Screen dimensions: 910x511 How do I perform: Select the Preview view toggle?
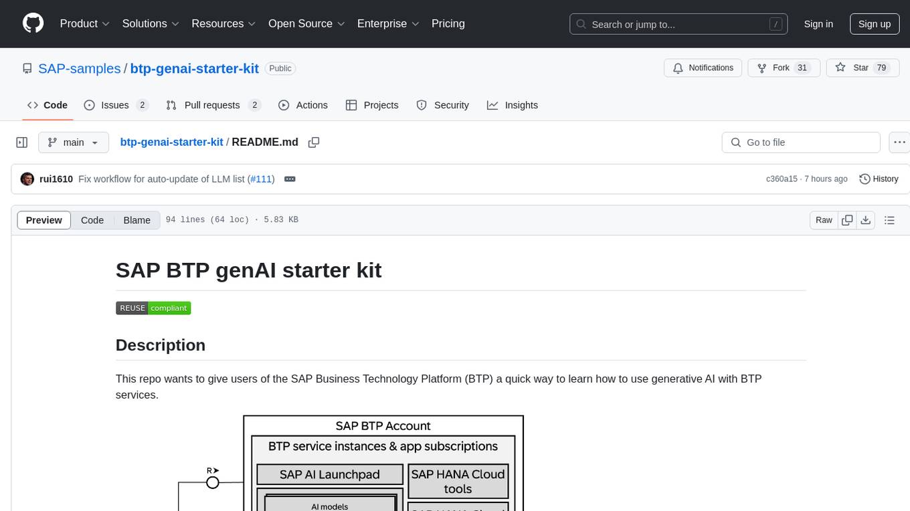(x=44, y=220)
